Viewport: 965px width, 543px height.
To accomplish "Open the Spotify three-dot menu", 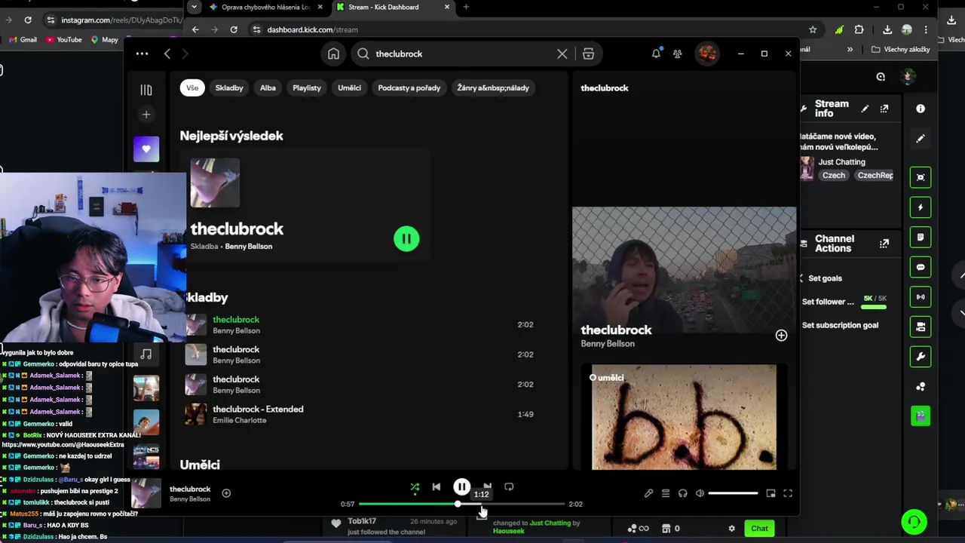I will coord(142,54).
